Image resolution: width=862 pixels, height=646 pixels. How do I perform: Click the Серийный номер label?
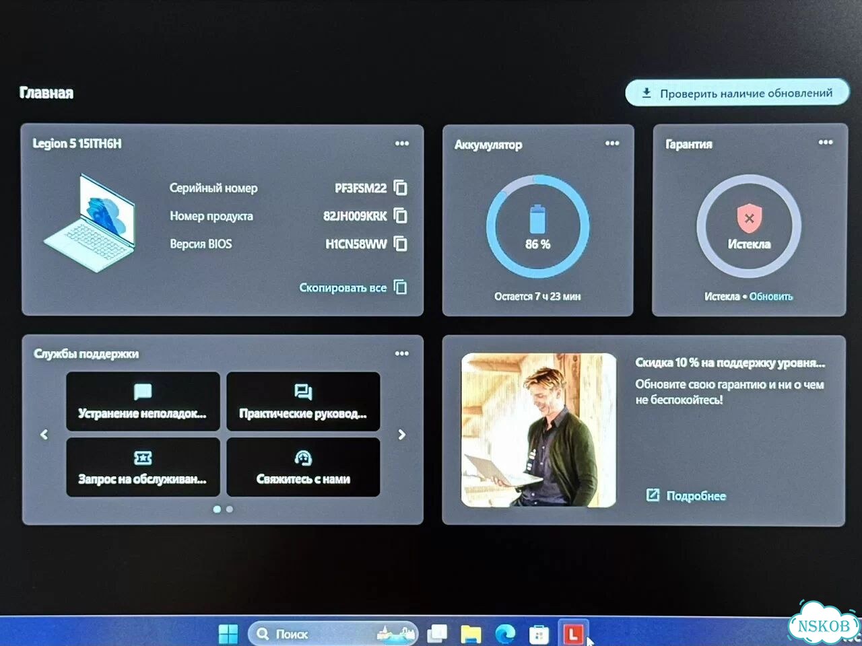[213, 188]
